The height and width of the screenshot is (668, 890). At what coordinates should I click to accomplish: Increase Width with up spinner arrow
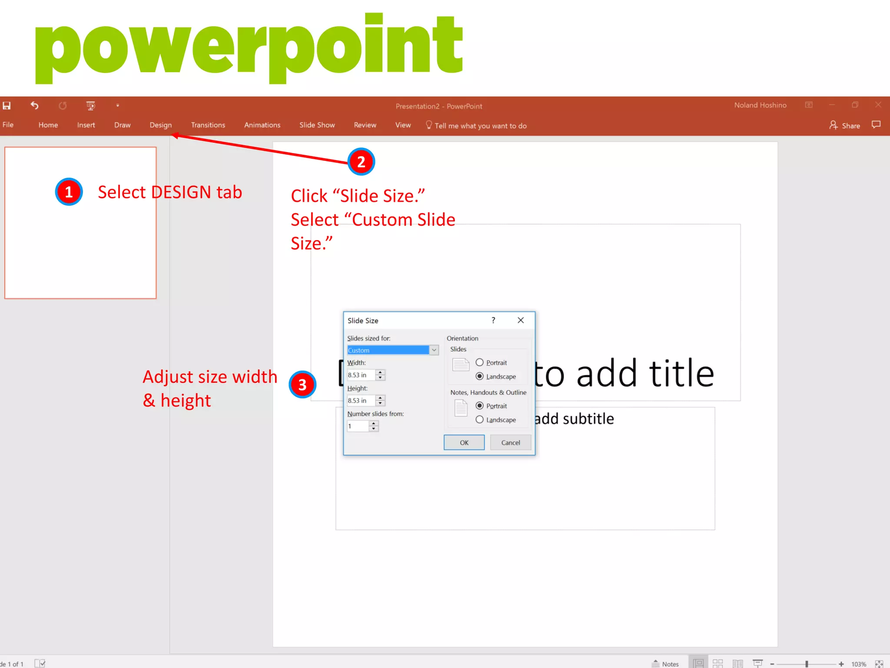click(x=380, y=372)
